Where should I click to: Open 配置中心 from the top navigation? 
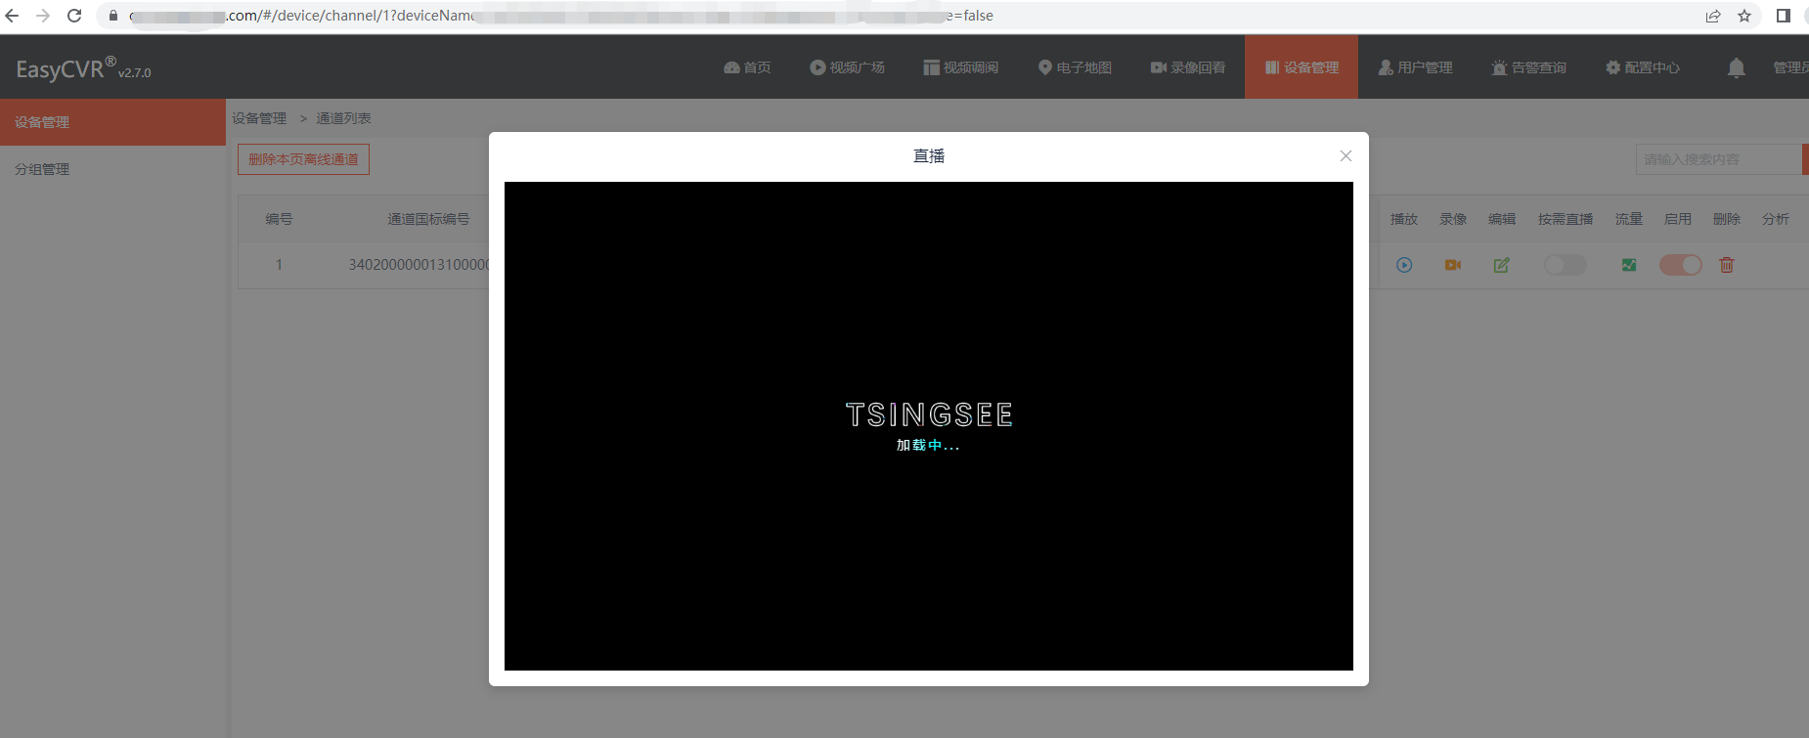(1643, 67)
